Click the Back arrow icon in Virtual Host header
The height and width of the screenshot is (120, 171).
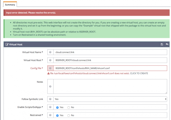[x=167, y=45]
